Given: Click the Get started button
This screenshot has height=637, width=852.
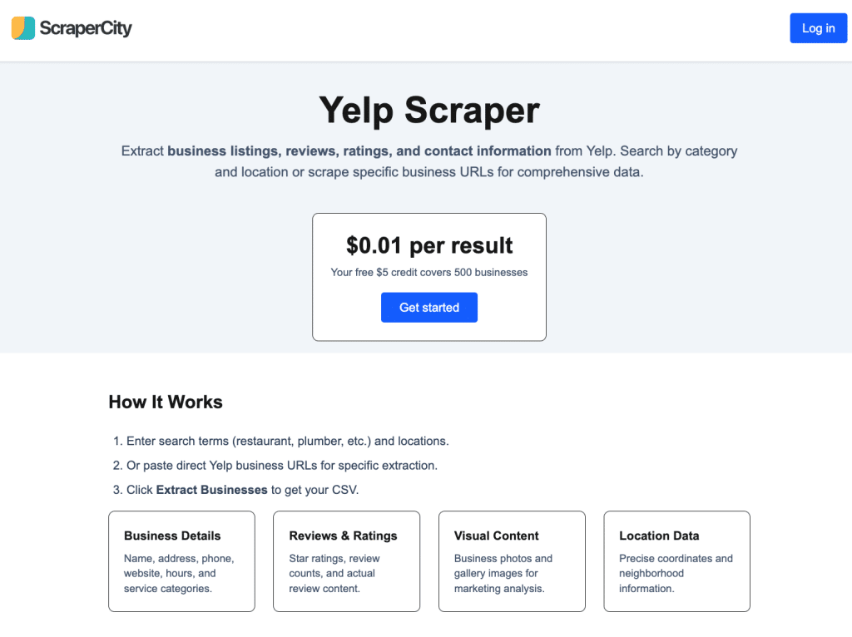Looking at the screenshot, I should tap(428, 307).
